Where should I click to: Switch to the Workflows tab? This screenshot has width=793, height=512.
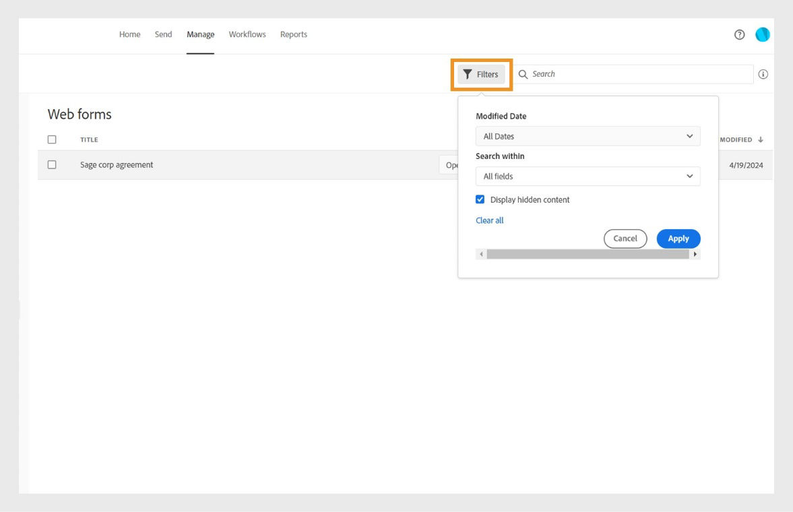click(x=247, y=34)
